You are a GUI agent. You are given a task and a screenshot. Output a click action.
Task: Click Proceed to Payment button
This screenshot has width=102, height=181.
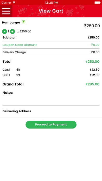[51, 125]
